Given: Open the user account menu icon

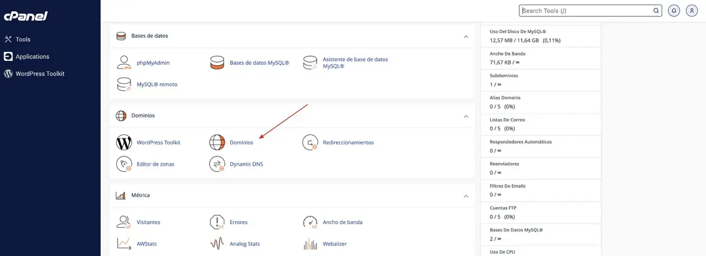Looking at the screenshot, I should (x=692, y=11).
